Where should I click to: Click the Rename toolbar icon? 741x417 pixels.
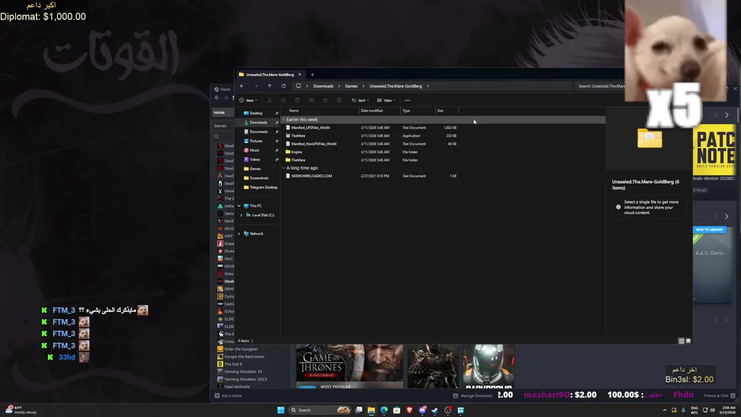tap(311, 100)
